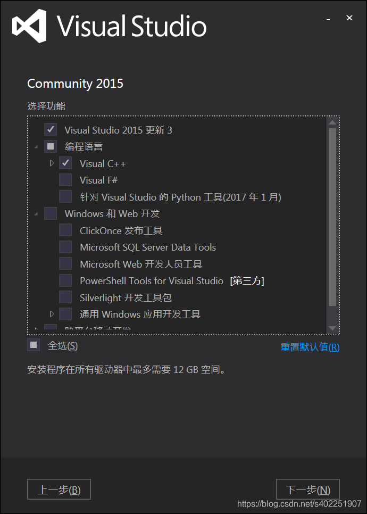The image size is (367, 514).
Task: Expand the Visual C++ node arrow
Action: (52, 163)
